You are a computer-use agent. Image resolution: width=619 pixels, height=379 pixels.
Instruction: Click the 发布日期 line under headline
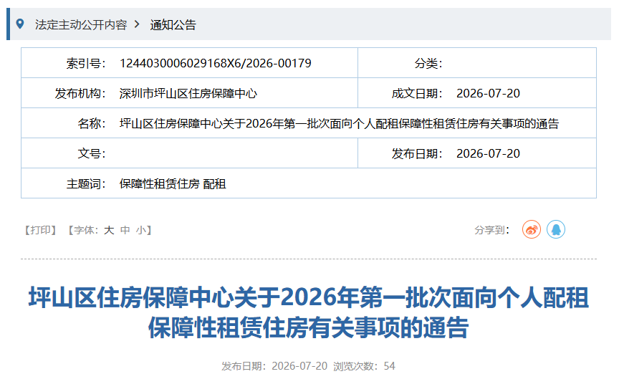(x=274, y=366)
